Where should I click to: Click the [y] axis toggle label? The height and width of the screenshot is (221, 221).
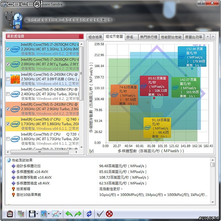click(x=91, y=151)
